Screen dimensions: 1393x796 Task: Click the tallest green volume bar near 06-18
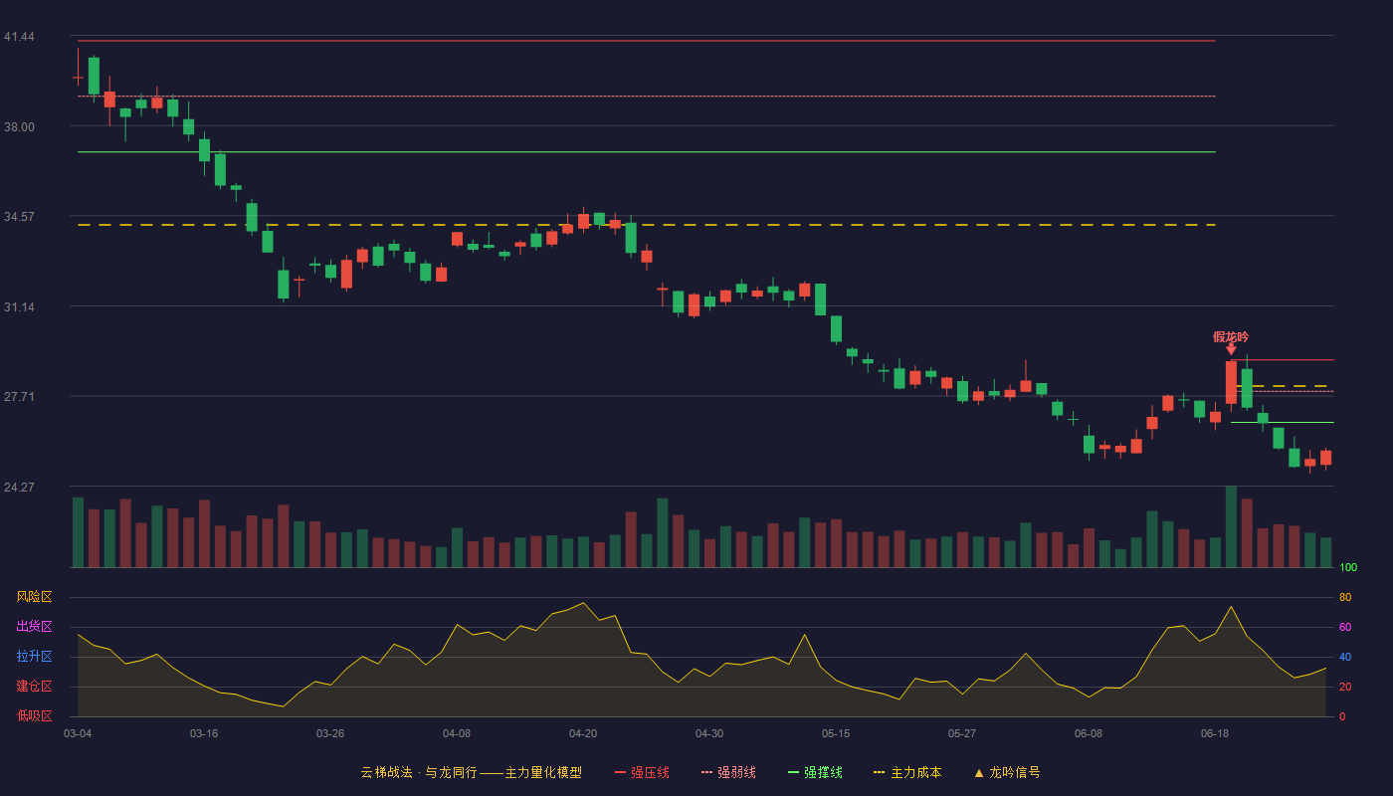[x=1231, y=526]
